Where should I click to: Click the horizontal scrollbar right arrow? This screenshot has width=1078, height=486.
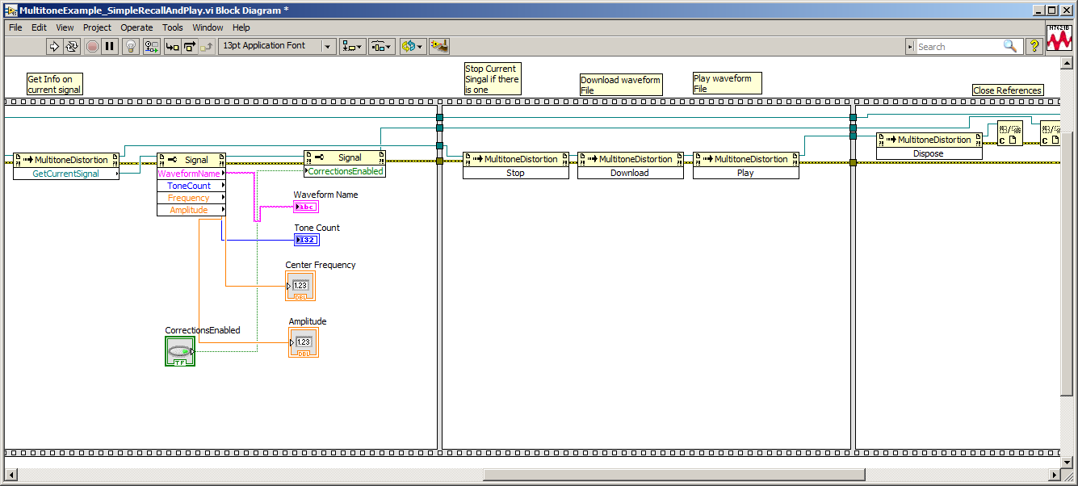pos(1055,475)
